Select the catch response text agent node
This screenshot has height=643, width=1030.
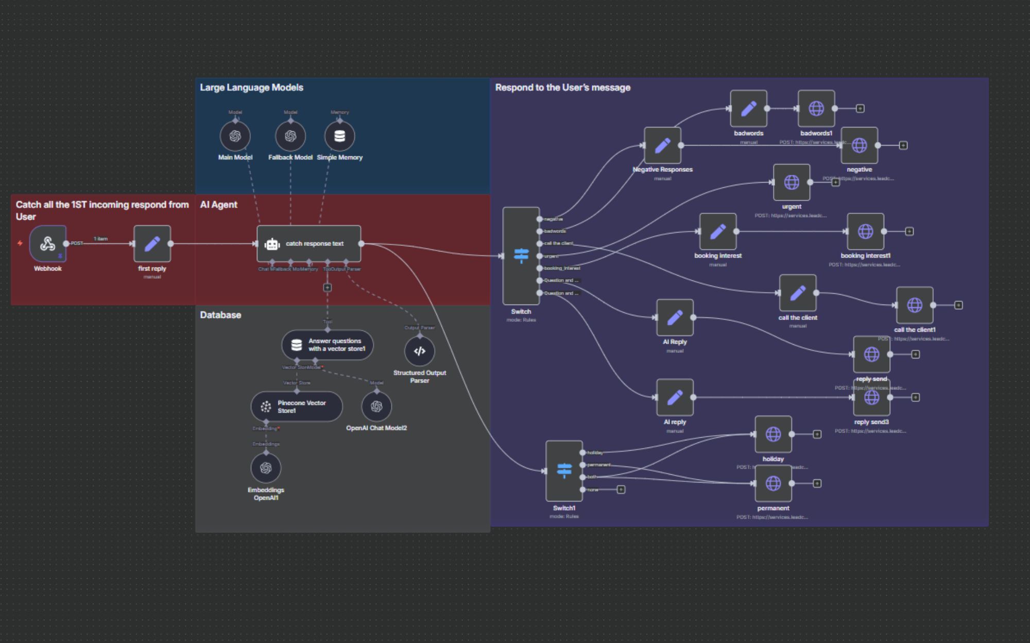(x=309, y=244)
